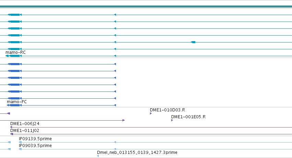Select light-blue arrow marker under Dmel_neb_013155_0139_1427.3prime
The image size is (292, 158).
(x=98, y=156)
